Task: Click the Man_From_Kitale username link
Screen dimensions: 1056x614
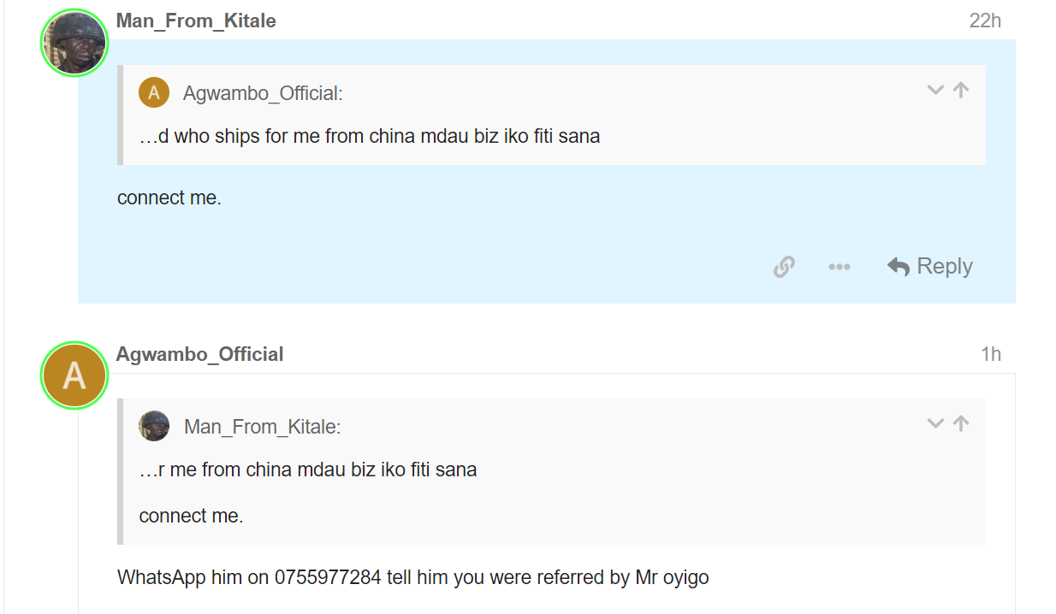Action: (x=196, y=21)
